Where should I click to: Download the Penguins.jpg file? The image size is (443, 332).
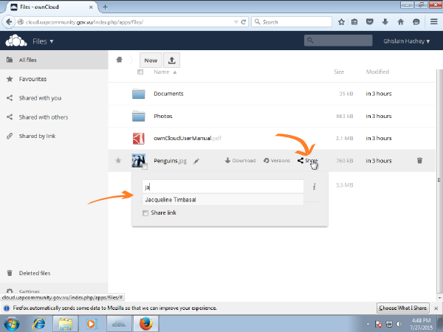click(x=241, y=161)
